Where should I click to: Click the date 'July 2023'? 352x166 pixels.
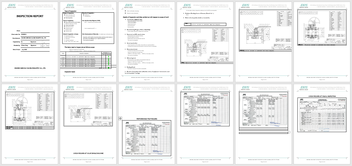pos(24,49)
